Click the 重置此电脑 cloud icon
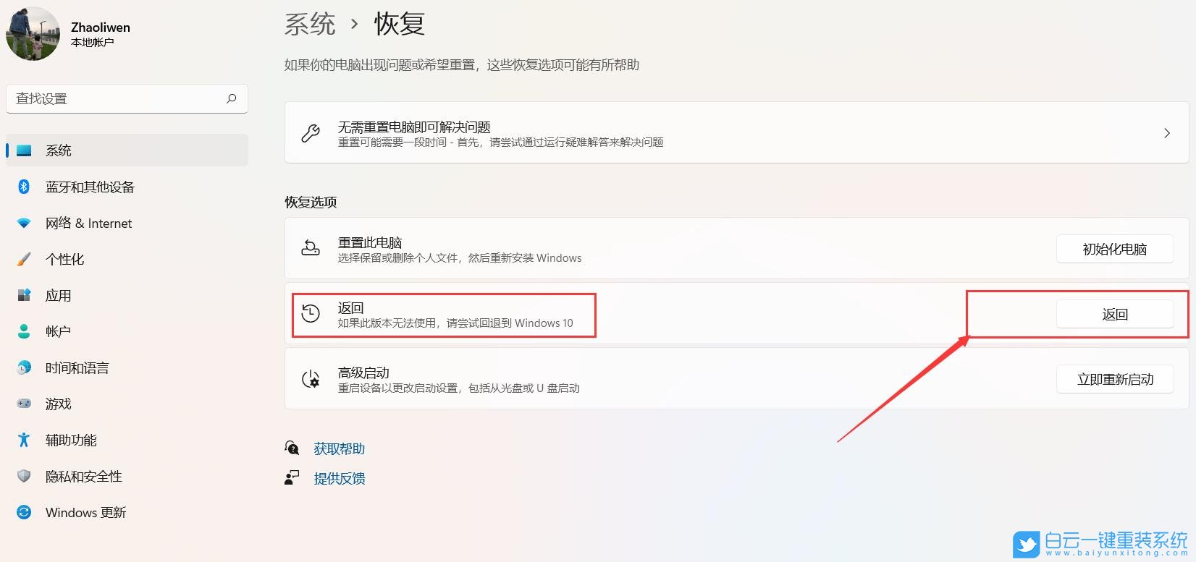This screenshot has width=1196, height=562. (311, 249)
